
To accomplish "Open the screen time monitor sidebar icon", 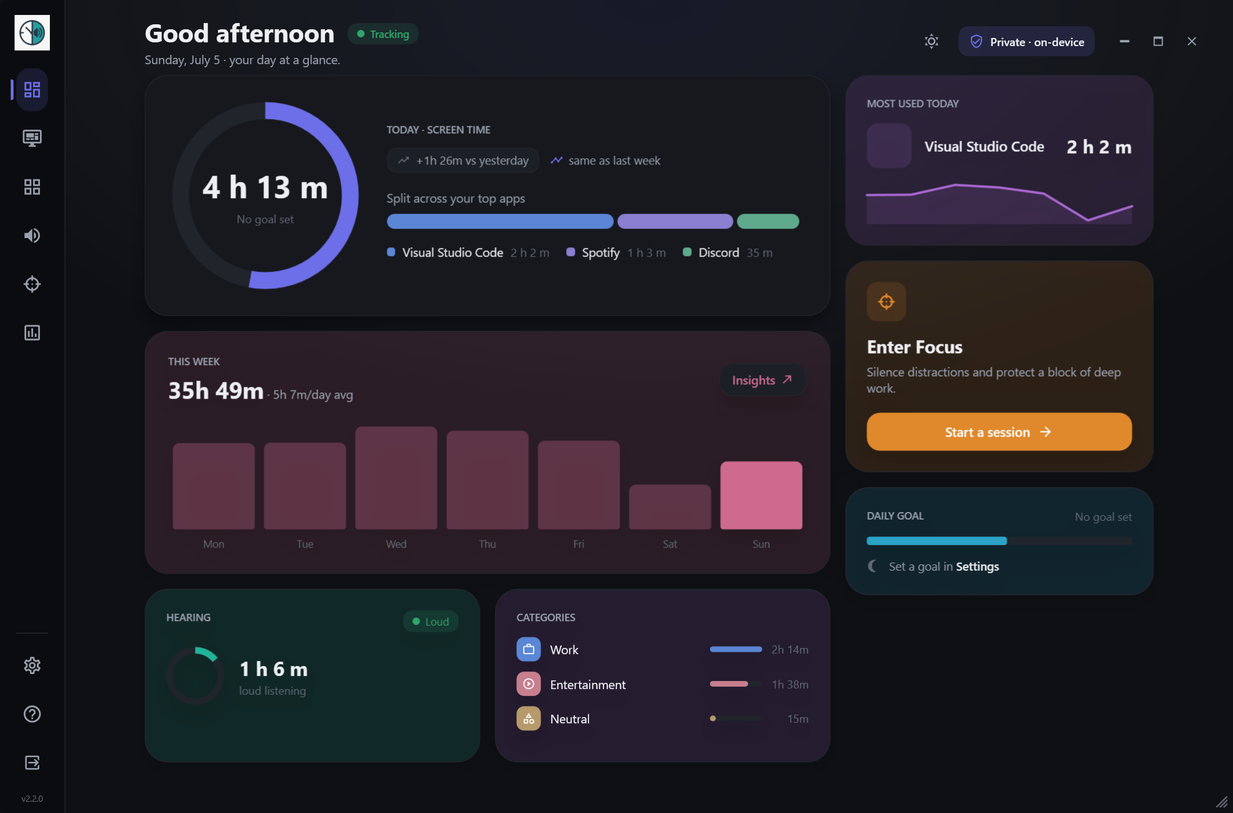I will [x=32, y=138].
